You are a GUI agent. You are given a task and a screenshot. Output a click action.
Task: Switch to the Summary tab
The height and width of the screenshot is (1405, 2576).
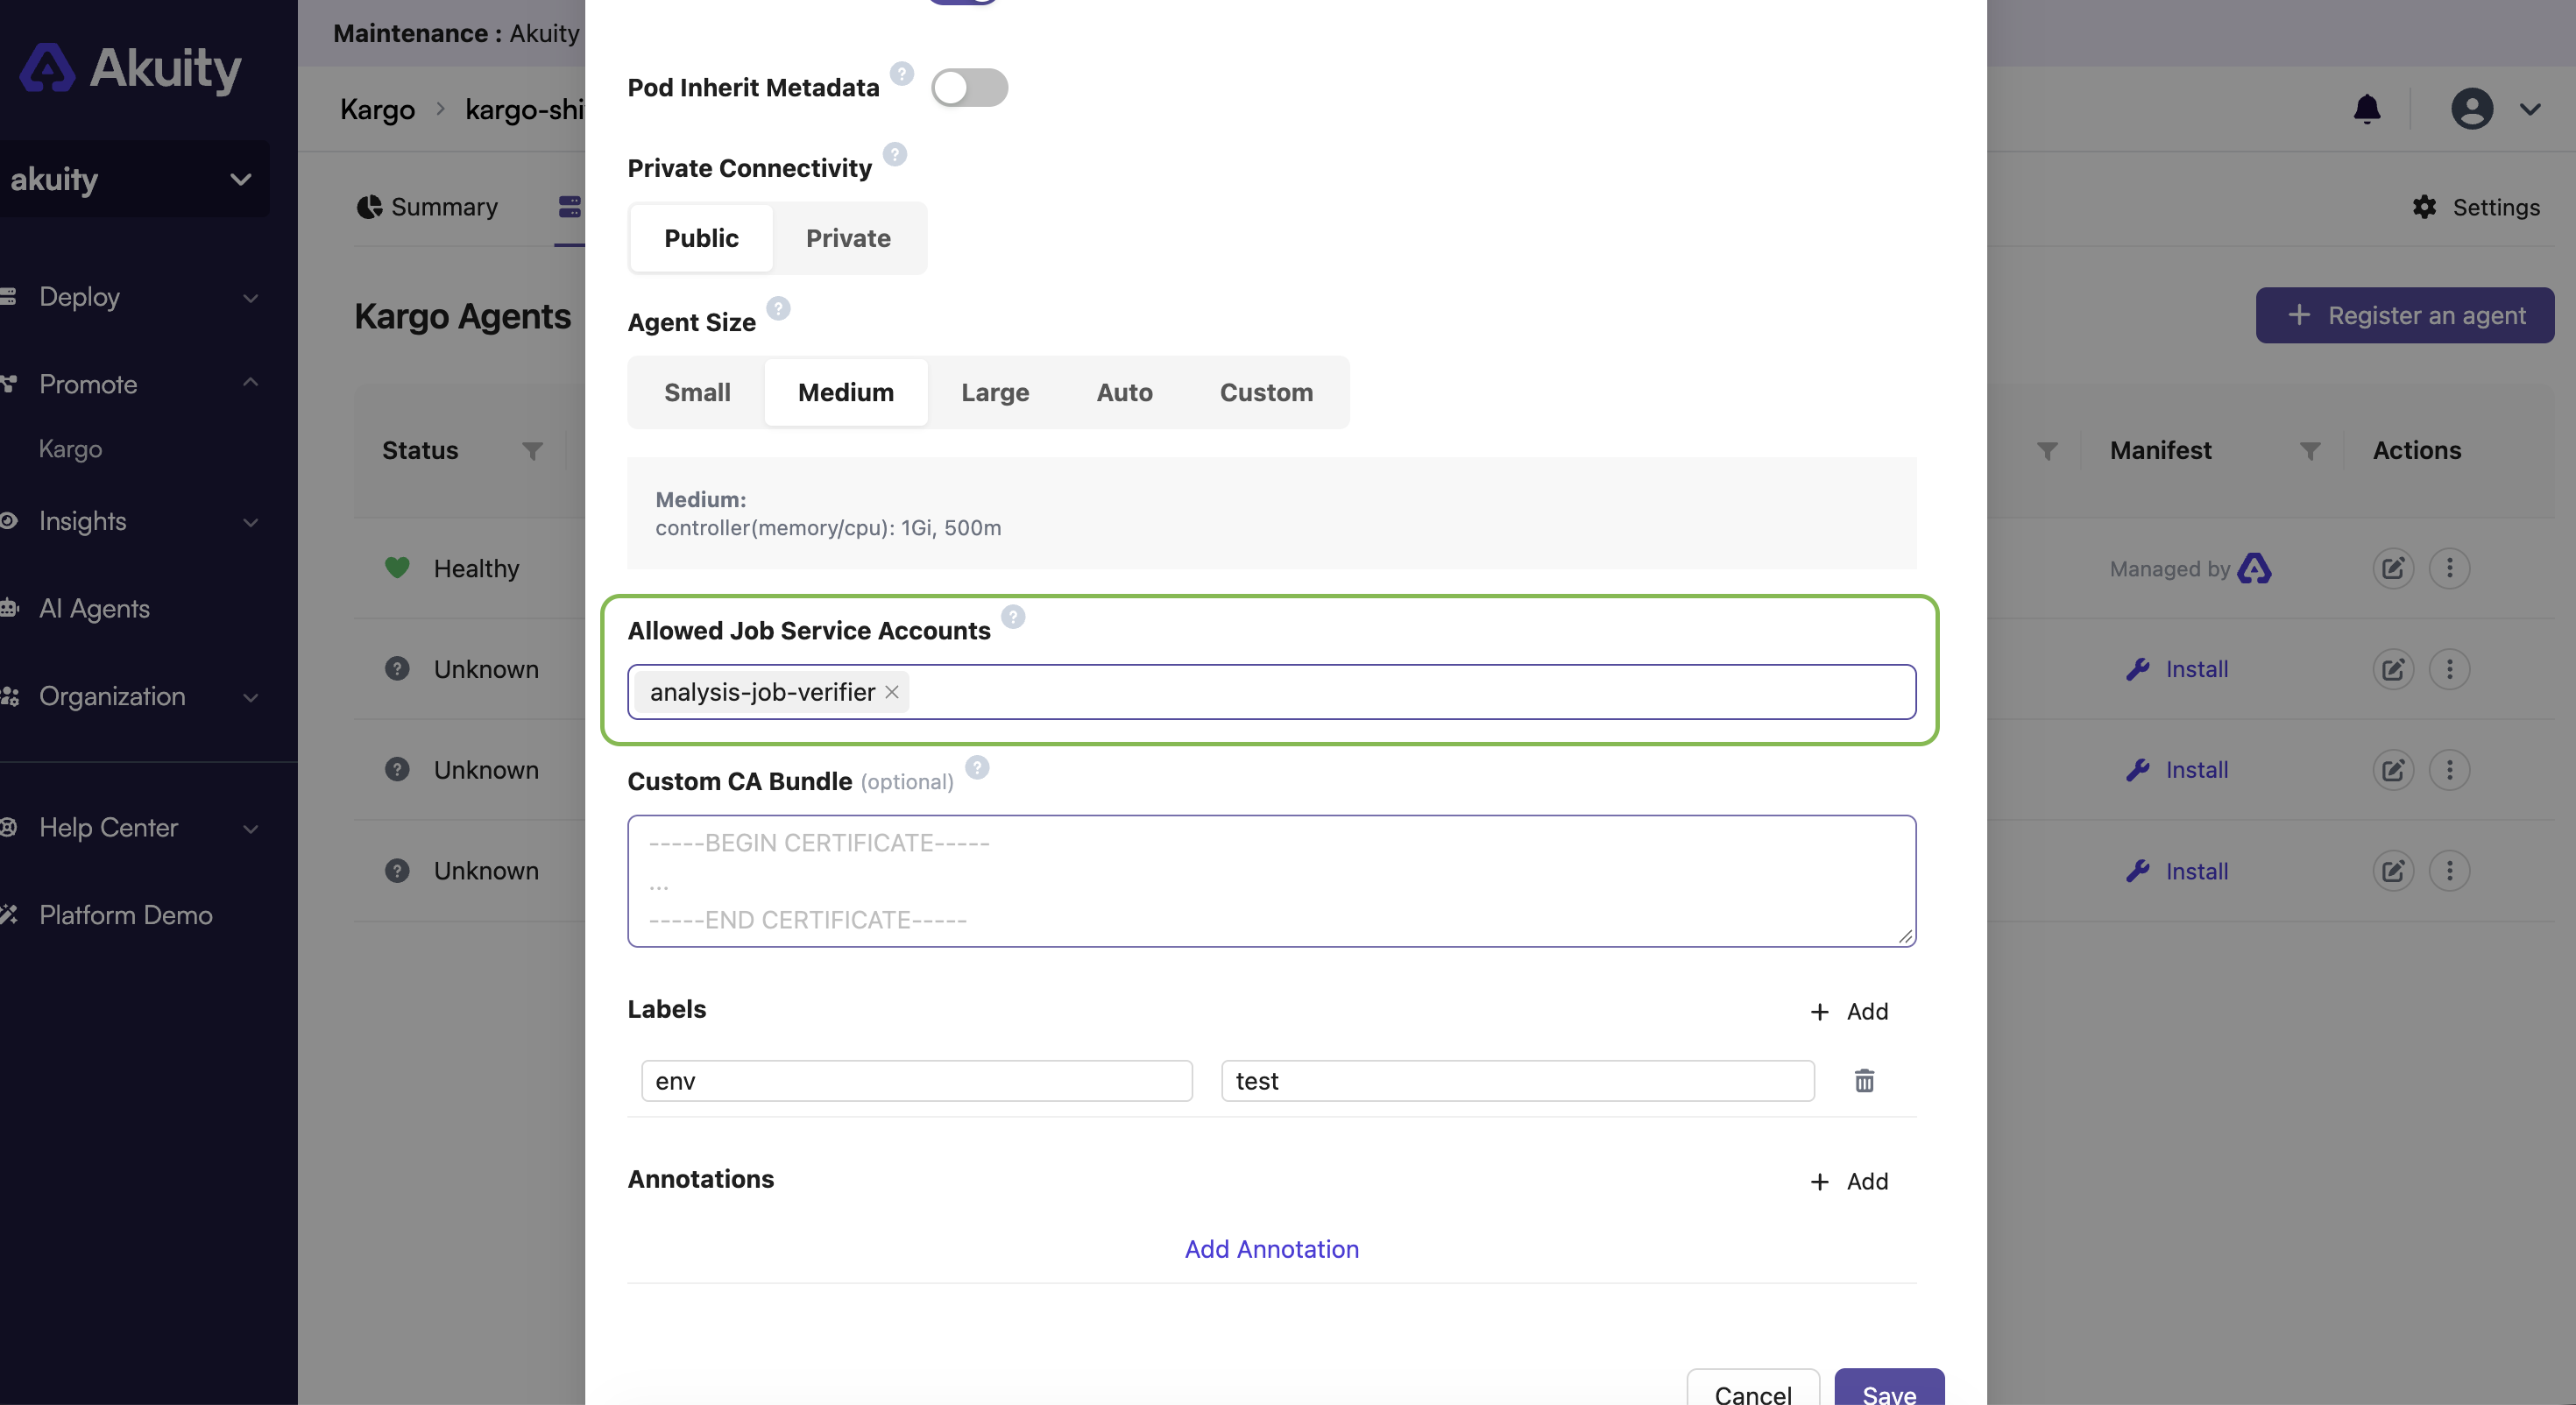tap(427, 207)
